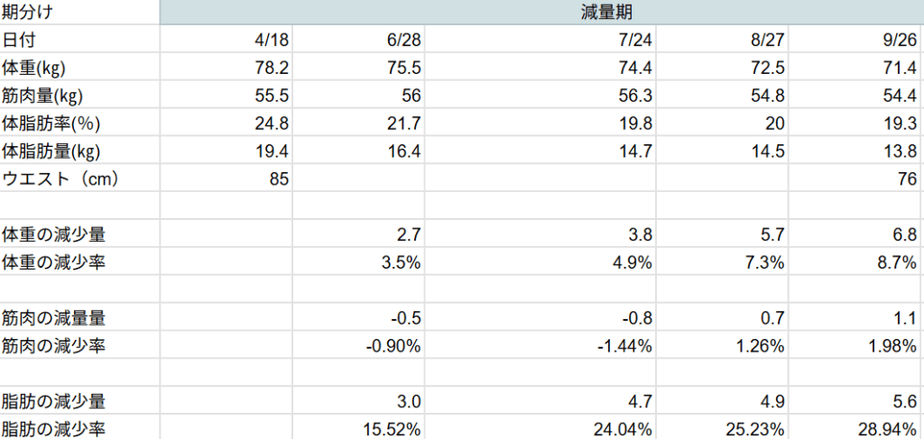The width and height of the screenshot is (924, 439).
Task: Click the 筋肉量(kg) row label
Action: [x=42, y=96]
